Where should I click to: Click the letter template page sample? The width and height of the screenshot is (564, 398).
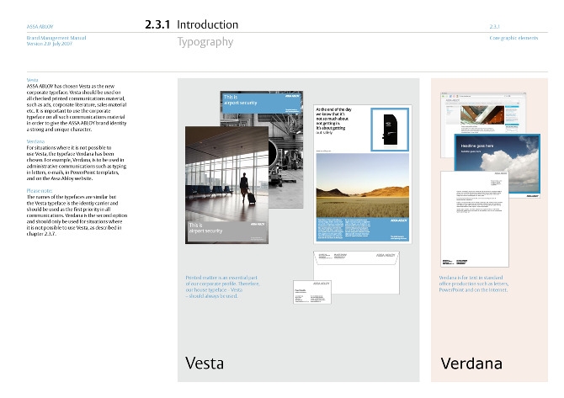(x=476, y=223)
